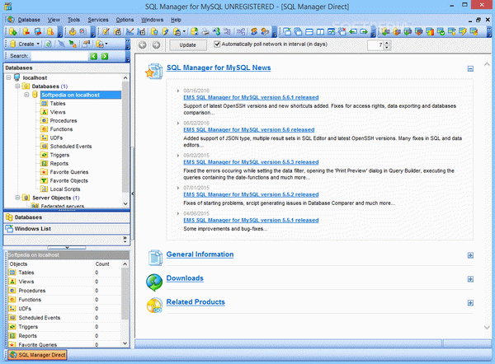Open the Help menu
The height and width of the screenshot is (364, 495).
click(x=176, y=20)
